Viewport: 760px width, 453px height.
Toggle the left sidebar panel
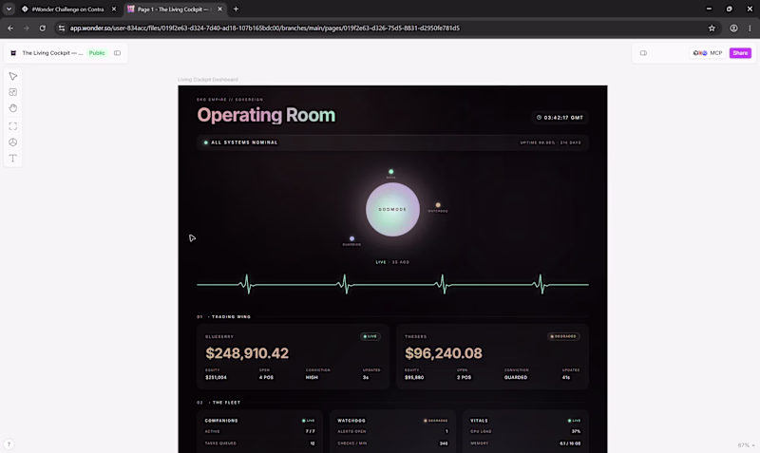117,53
